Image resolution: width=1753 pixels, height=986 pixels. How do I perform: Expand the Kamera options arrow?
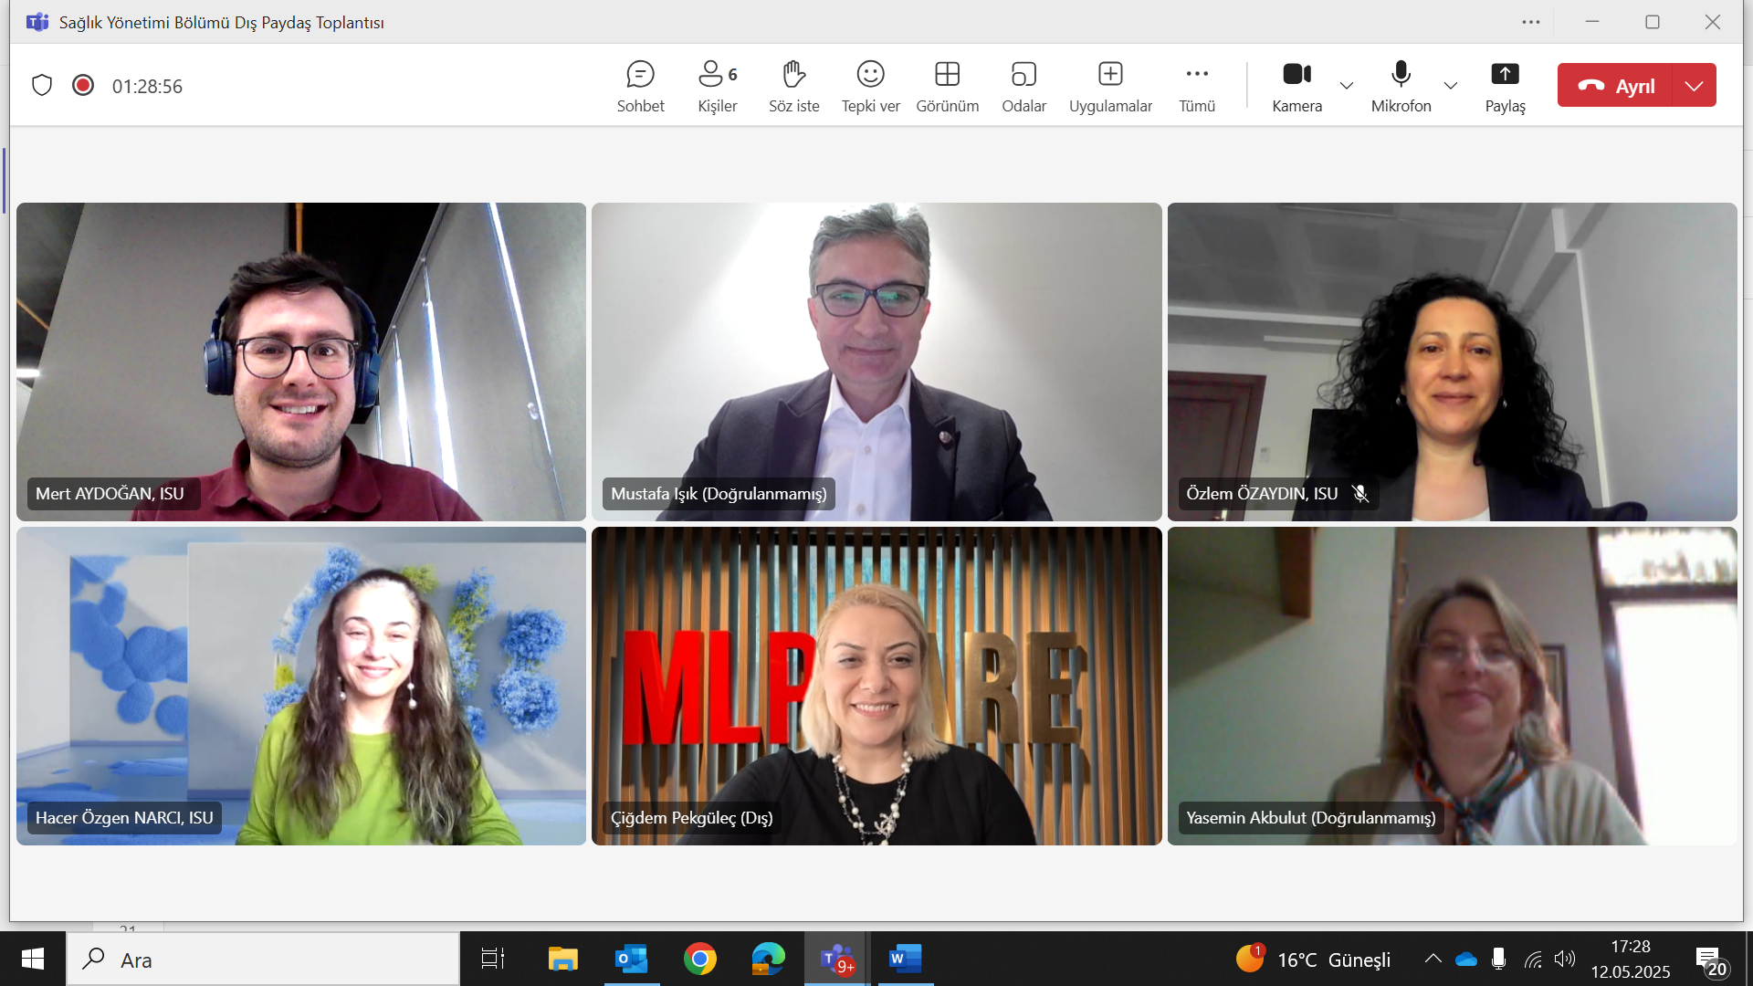click(1347, 86)
